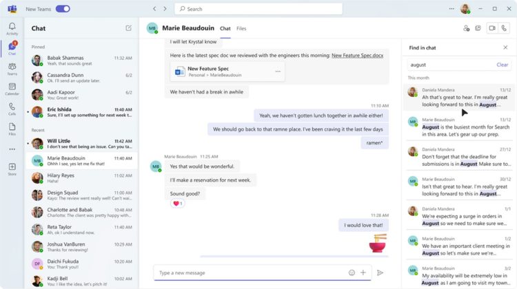Open the Teams icon in sidebar
517x289 pixels.
[x=12, y=69]
